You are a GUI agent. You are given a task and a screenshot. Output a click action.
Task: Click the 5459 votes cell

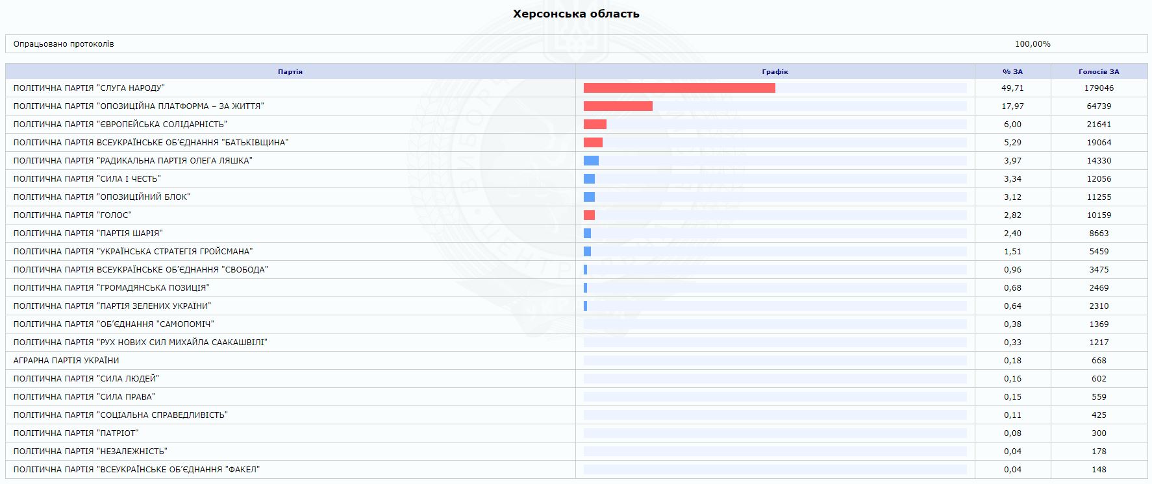pyautogui.click(x=1099, y=252)
